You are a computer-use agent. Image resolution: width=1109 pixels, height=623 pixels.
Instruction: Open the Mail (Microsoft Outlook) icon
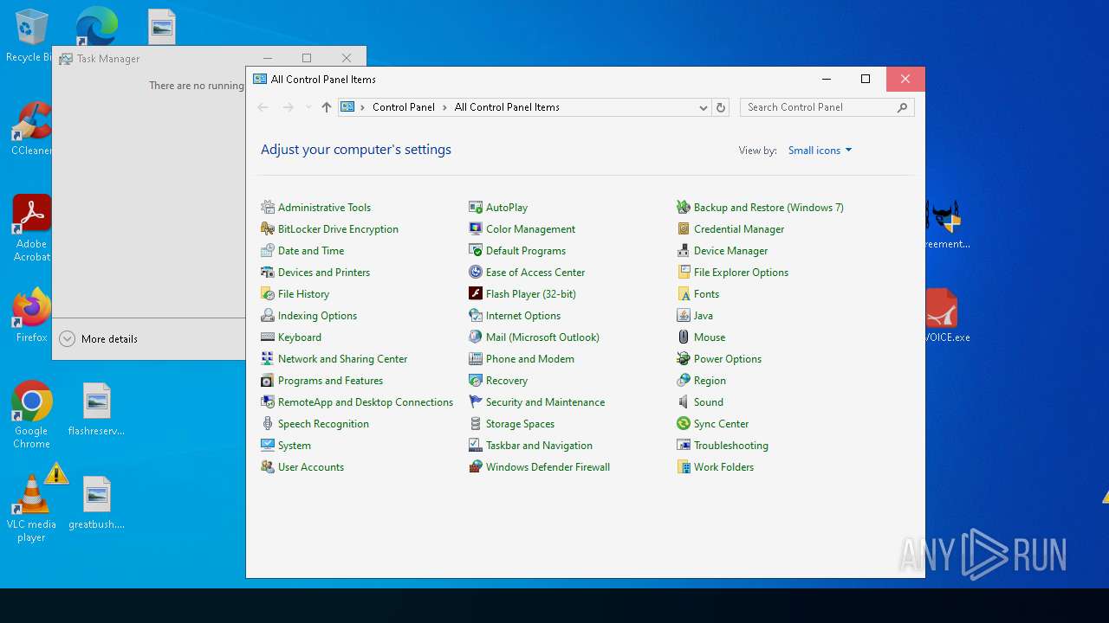click(476, 337)
